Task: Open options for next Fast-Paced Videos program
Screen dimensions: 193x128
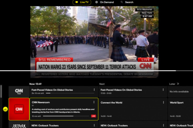Action: point(163,90)
